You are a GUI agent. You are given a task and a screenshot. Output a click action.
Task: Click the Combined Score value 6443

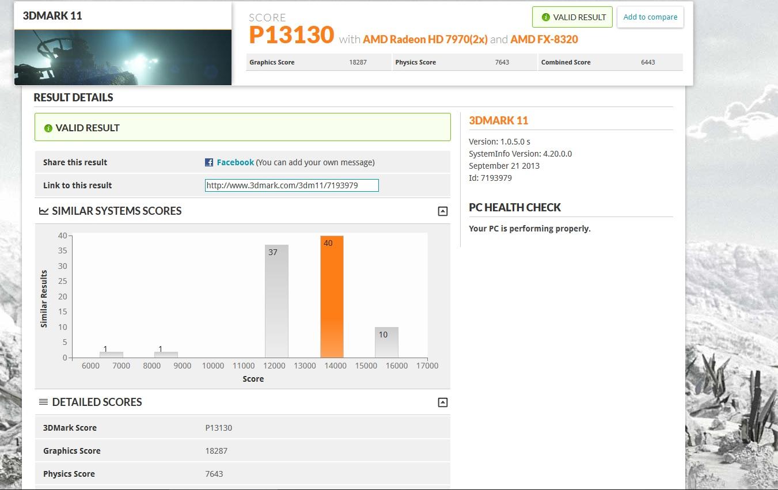(648, 62)
